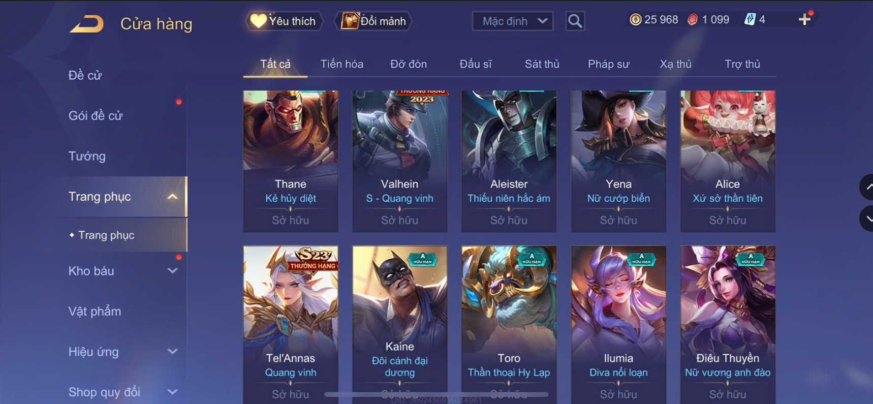The width and height of the screenshot is (873, 404).
Task: Click the horizontal scrollbar at bottom
Action: (436, 394)
